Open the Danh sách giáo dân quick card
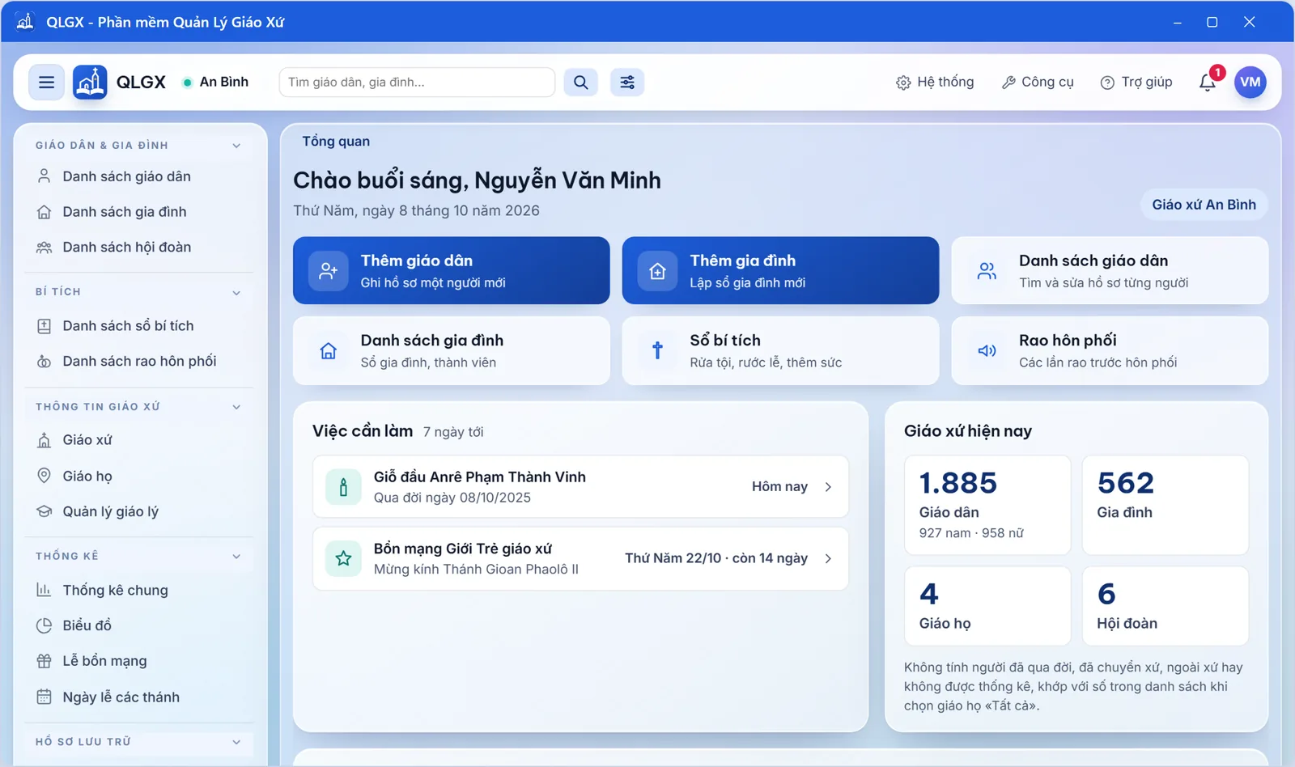 pos(1110,270)
